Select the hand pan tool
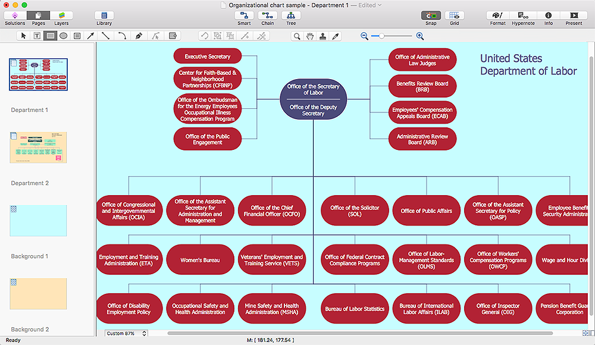 coord(310,36)
